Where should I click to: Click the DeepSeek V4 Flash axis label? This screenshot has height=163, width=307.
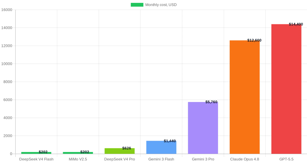36,159
